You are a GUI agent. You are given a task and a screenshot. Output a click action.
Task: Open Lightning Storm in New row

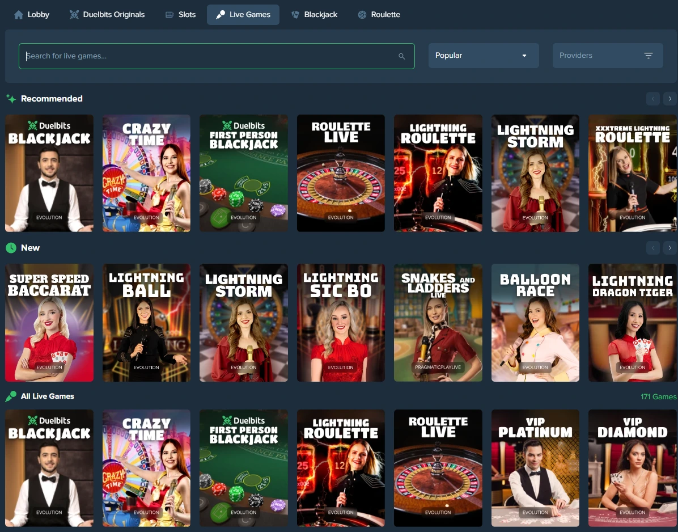pos(243,323)
